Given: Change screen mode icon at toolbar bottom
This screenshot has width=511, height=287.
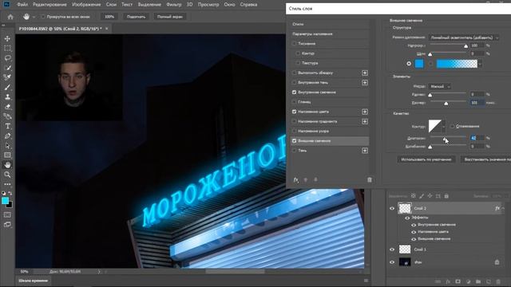Looking at the screenshot, I should (x=7, y=225).
